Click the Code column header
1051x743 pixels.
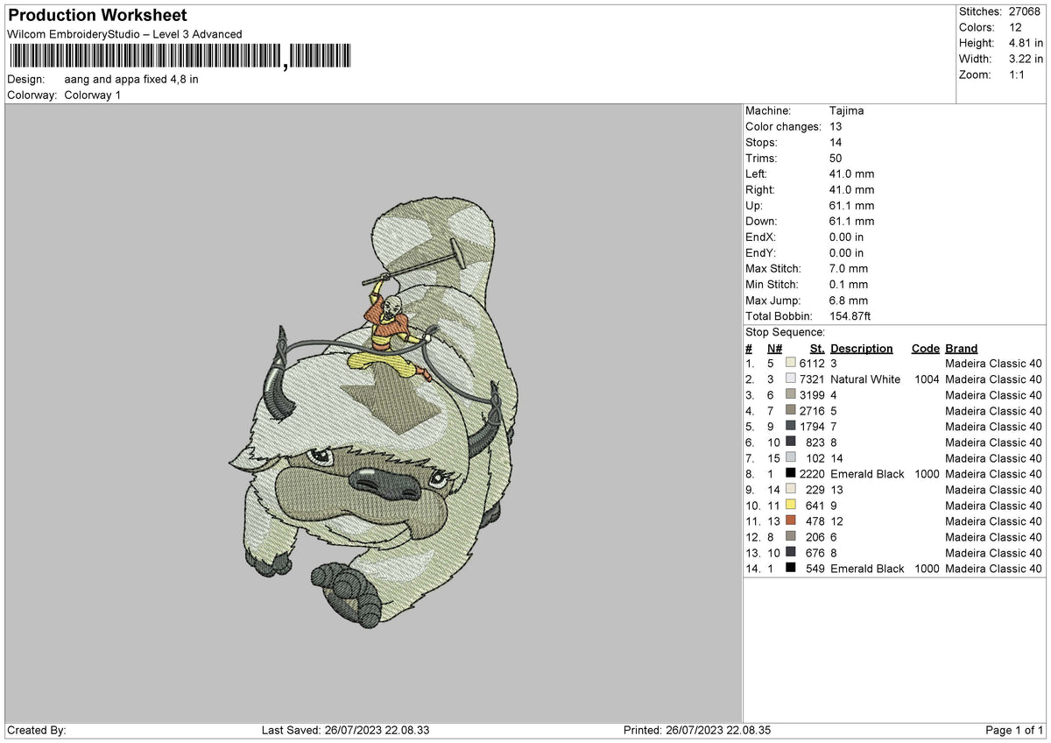click(925, 348)
